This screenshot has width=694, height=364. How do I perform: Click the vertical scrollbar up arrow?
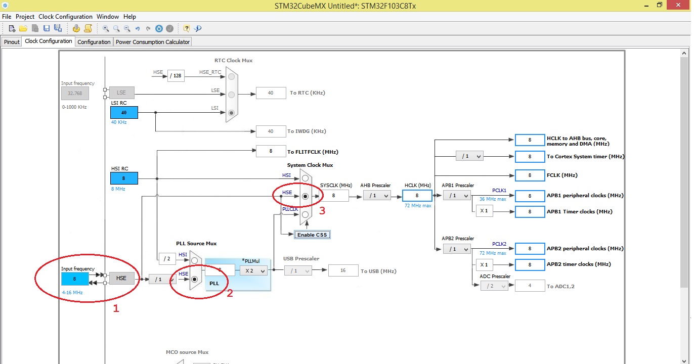[x=685, y=53]
